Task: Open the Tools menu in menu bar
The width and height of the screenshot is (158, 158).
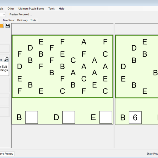Action: coord(51,9)
